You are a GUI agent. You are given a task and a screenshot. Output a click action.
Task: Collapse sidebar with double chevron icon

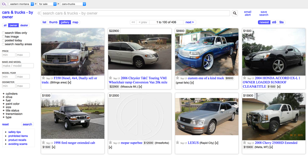point(39,13)
